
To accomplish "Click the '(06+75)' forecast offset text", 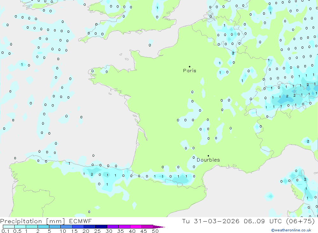I will tap(301, 221).
